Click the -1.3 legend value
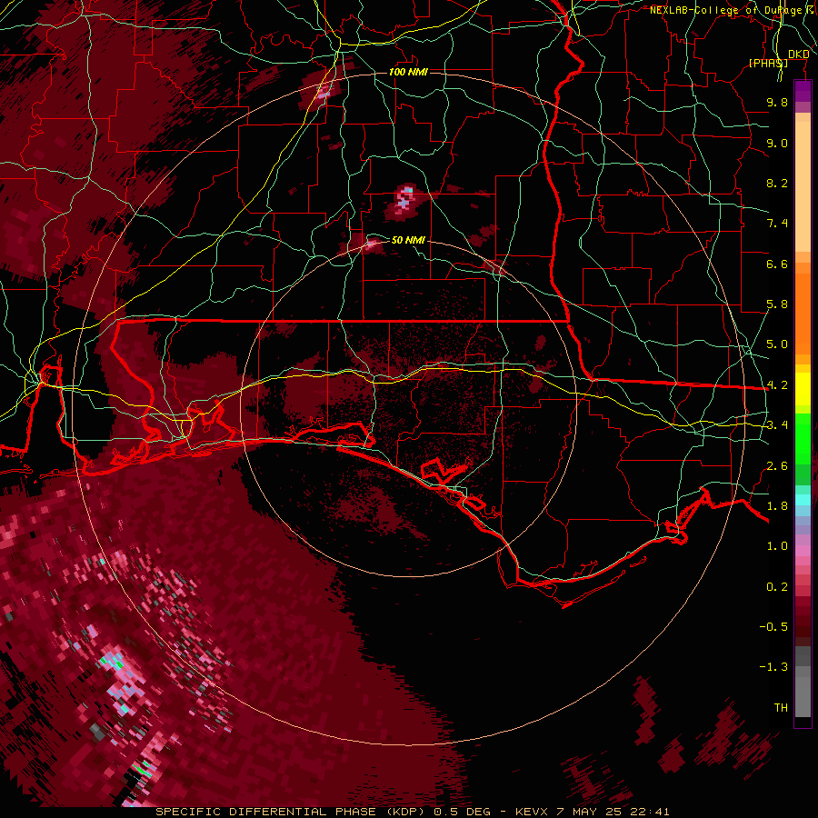This screenshot has width=818, height=818. click(x=773, y=667)
